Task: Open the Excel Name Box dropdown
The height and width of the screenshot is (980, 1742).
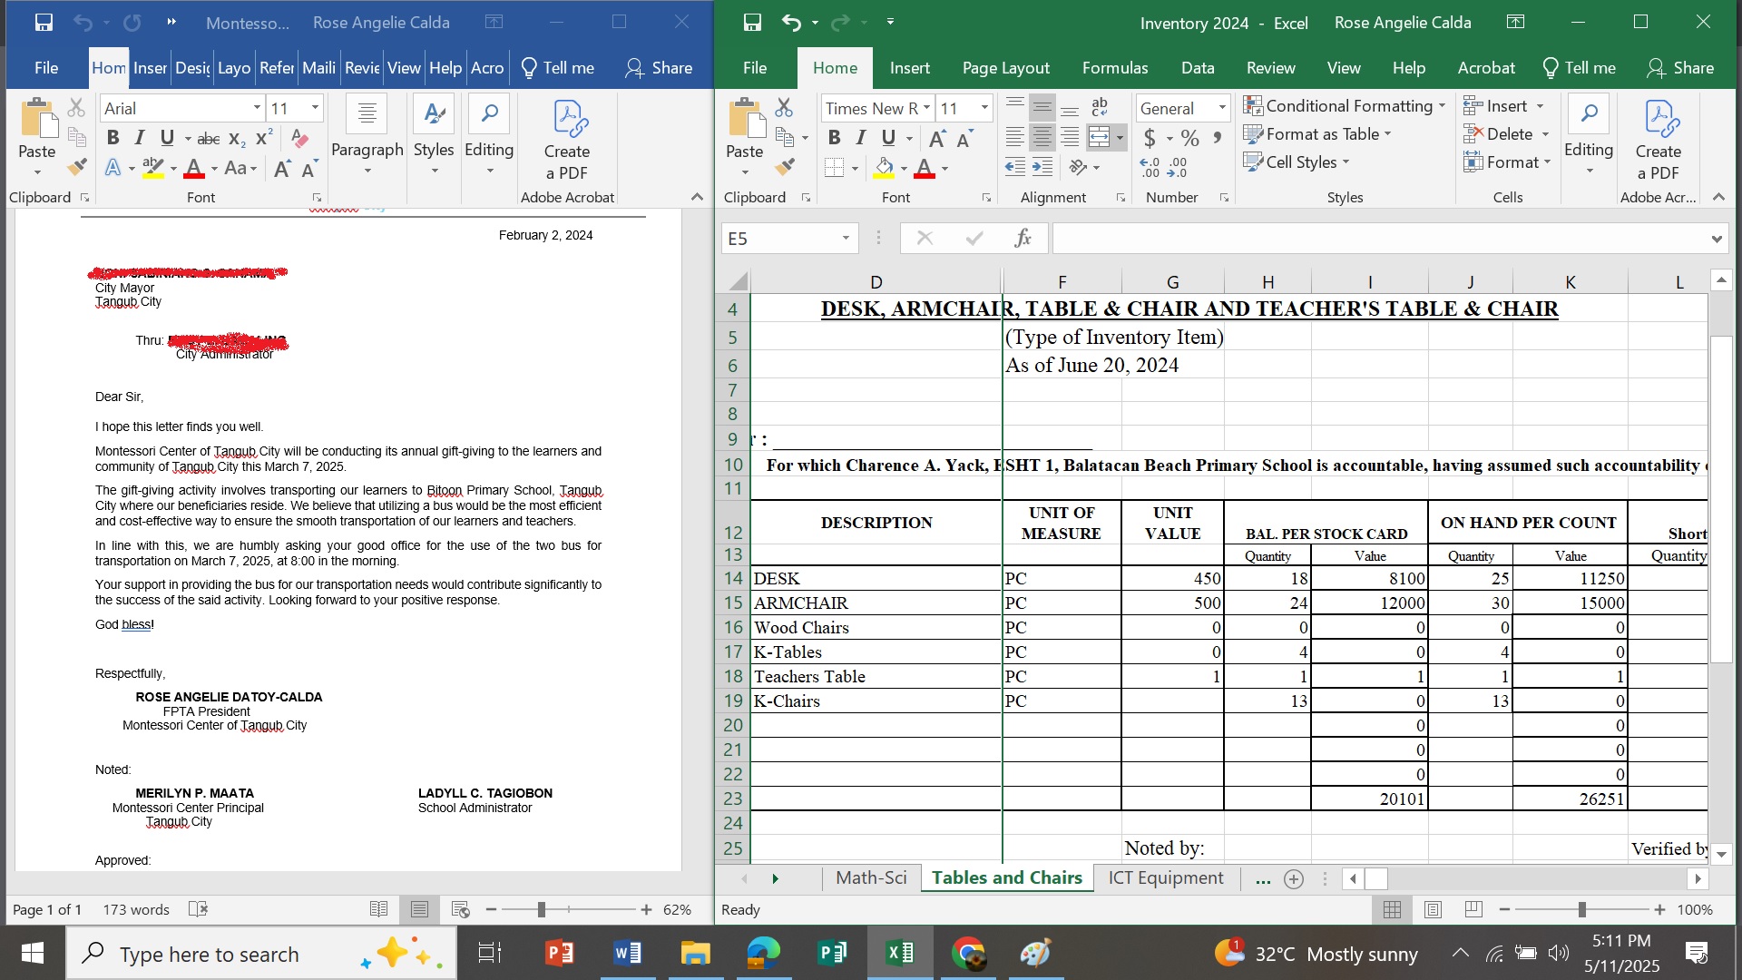Action: tap(846, 238)
